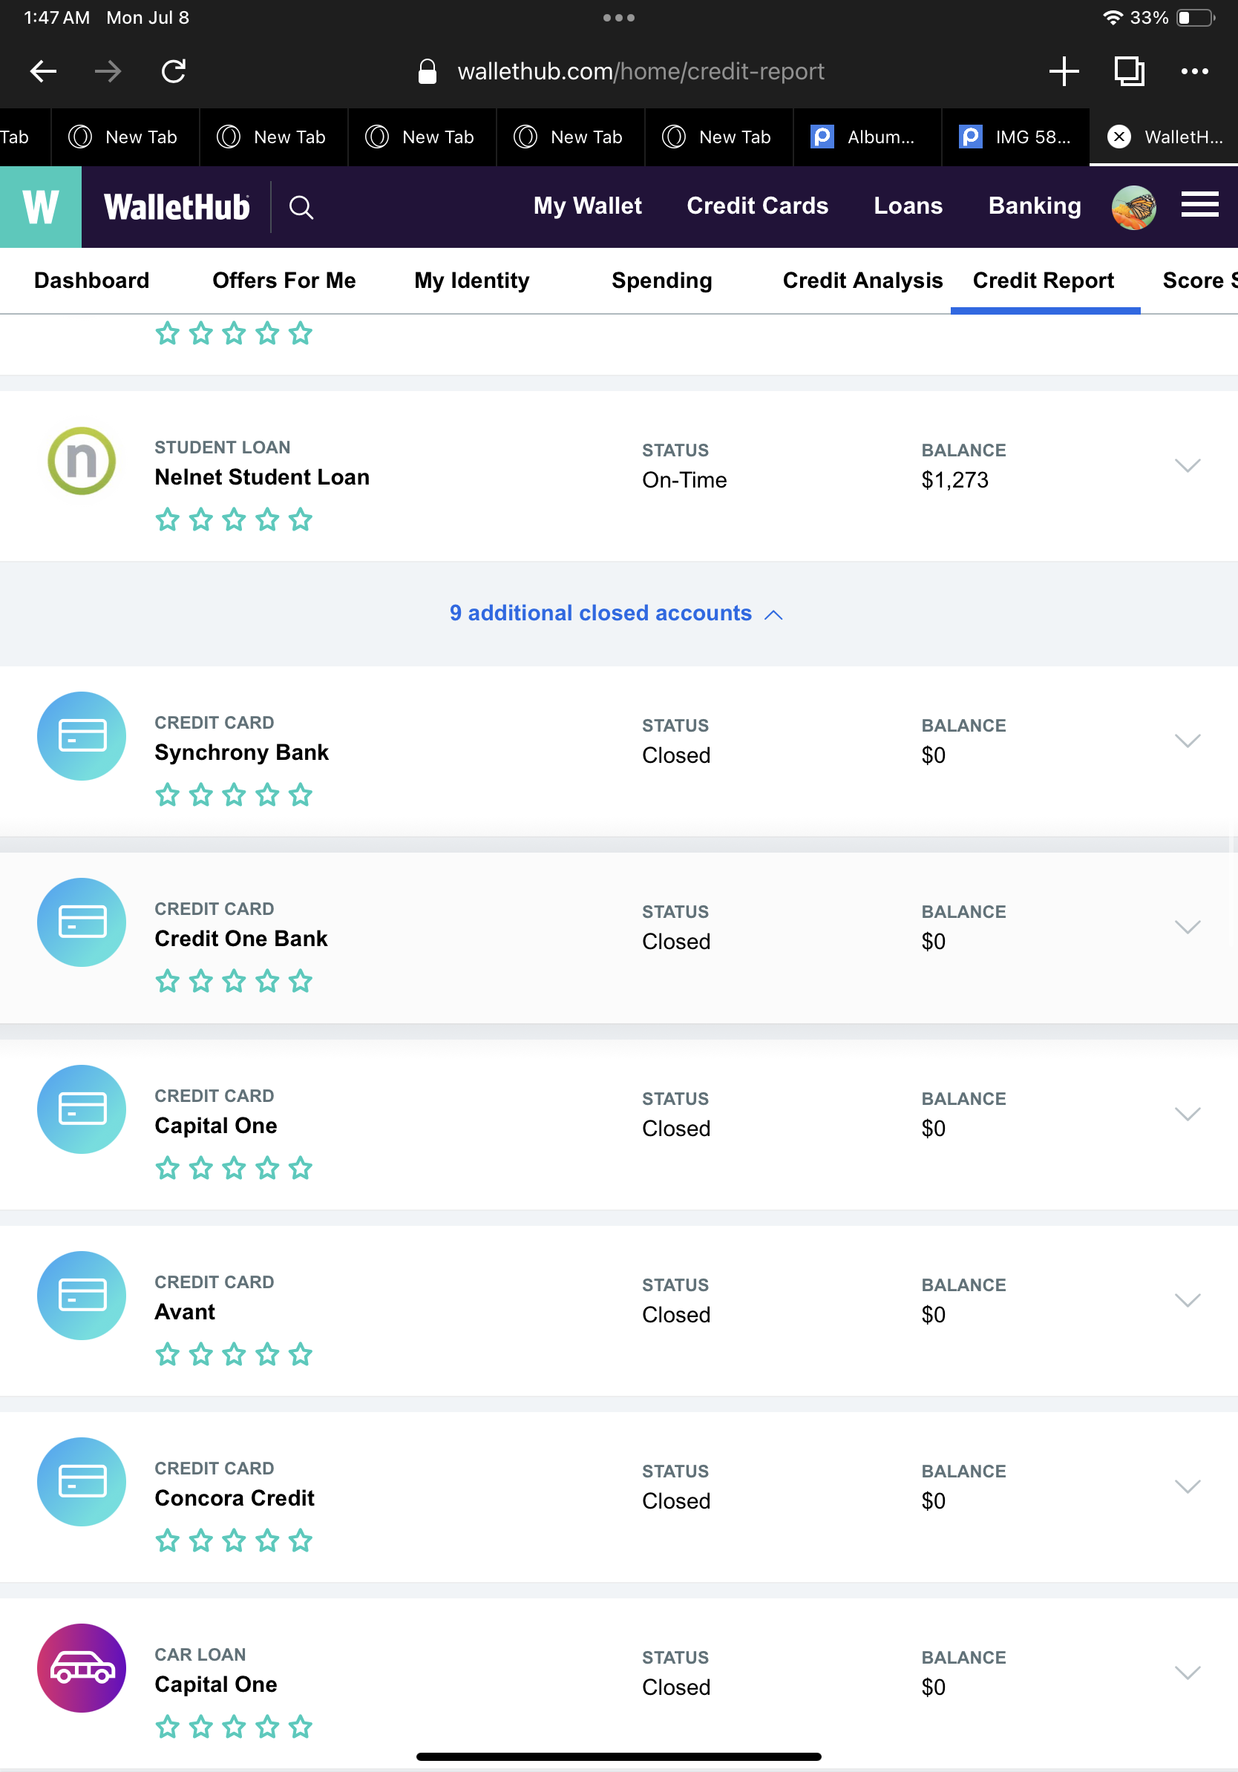The image size is (1238, 1772).
Task: Expand the Synchrony Bank account details
Action: 1187,740
